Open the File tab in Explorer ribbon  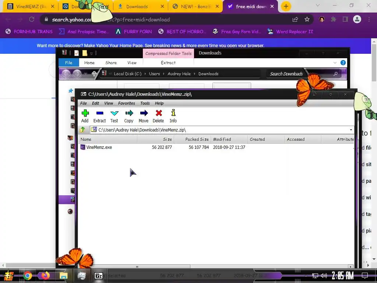(69, 63)
